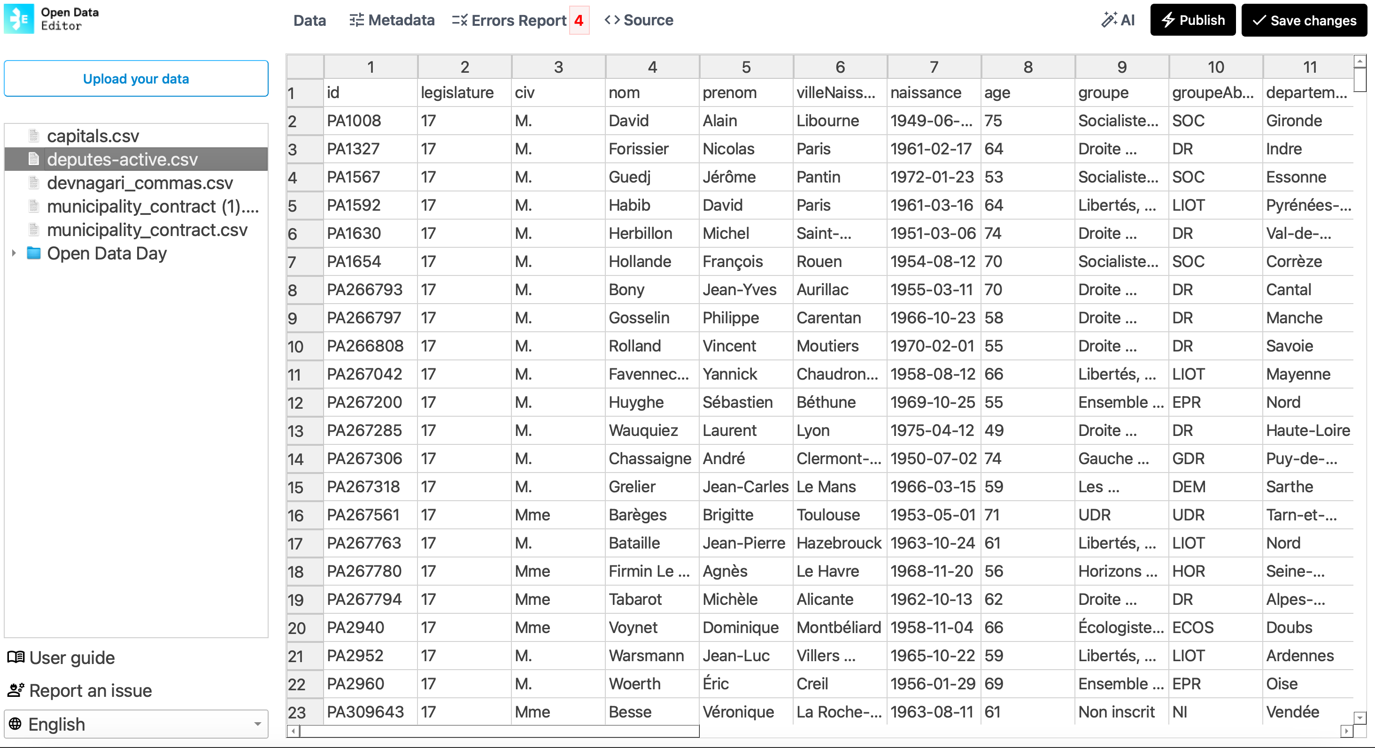Switch to the Data tab
Image resolution: width=1375 pixels, height=748 pixels.
309,20
